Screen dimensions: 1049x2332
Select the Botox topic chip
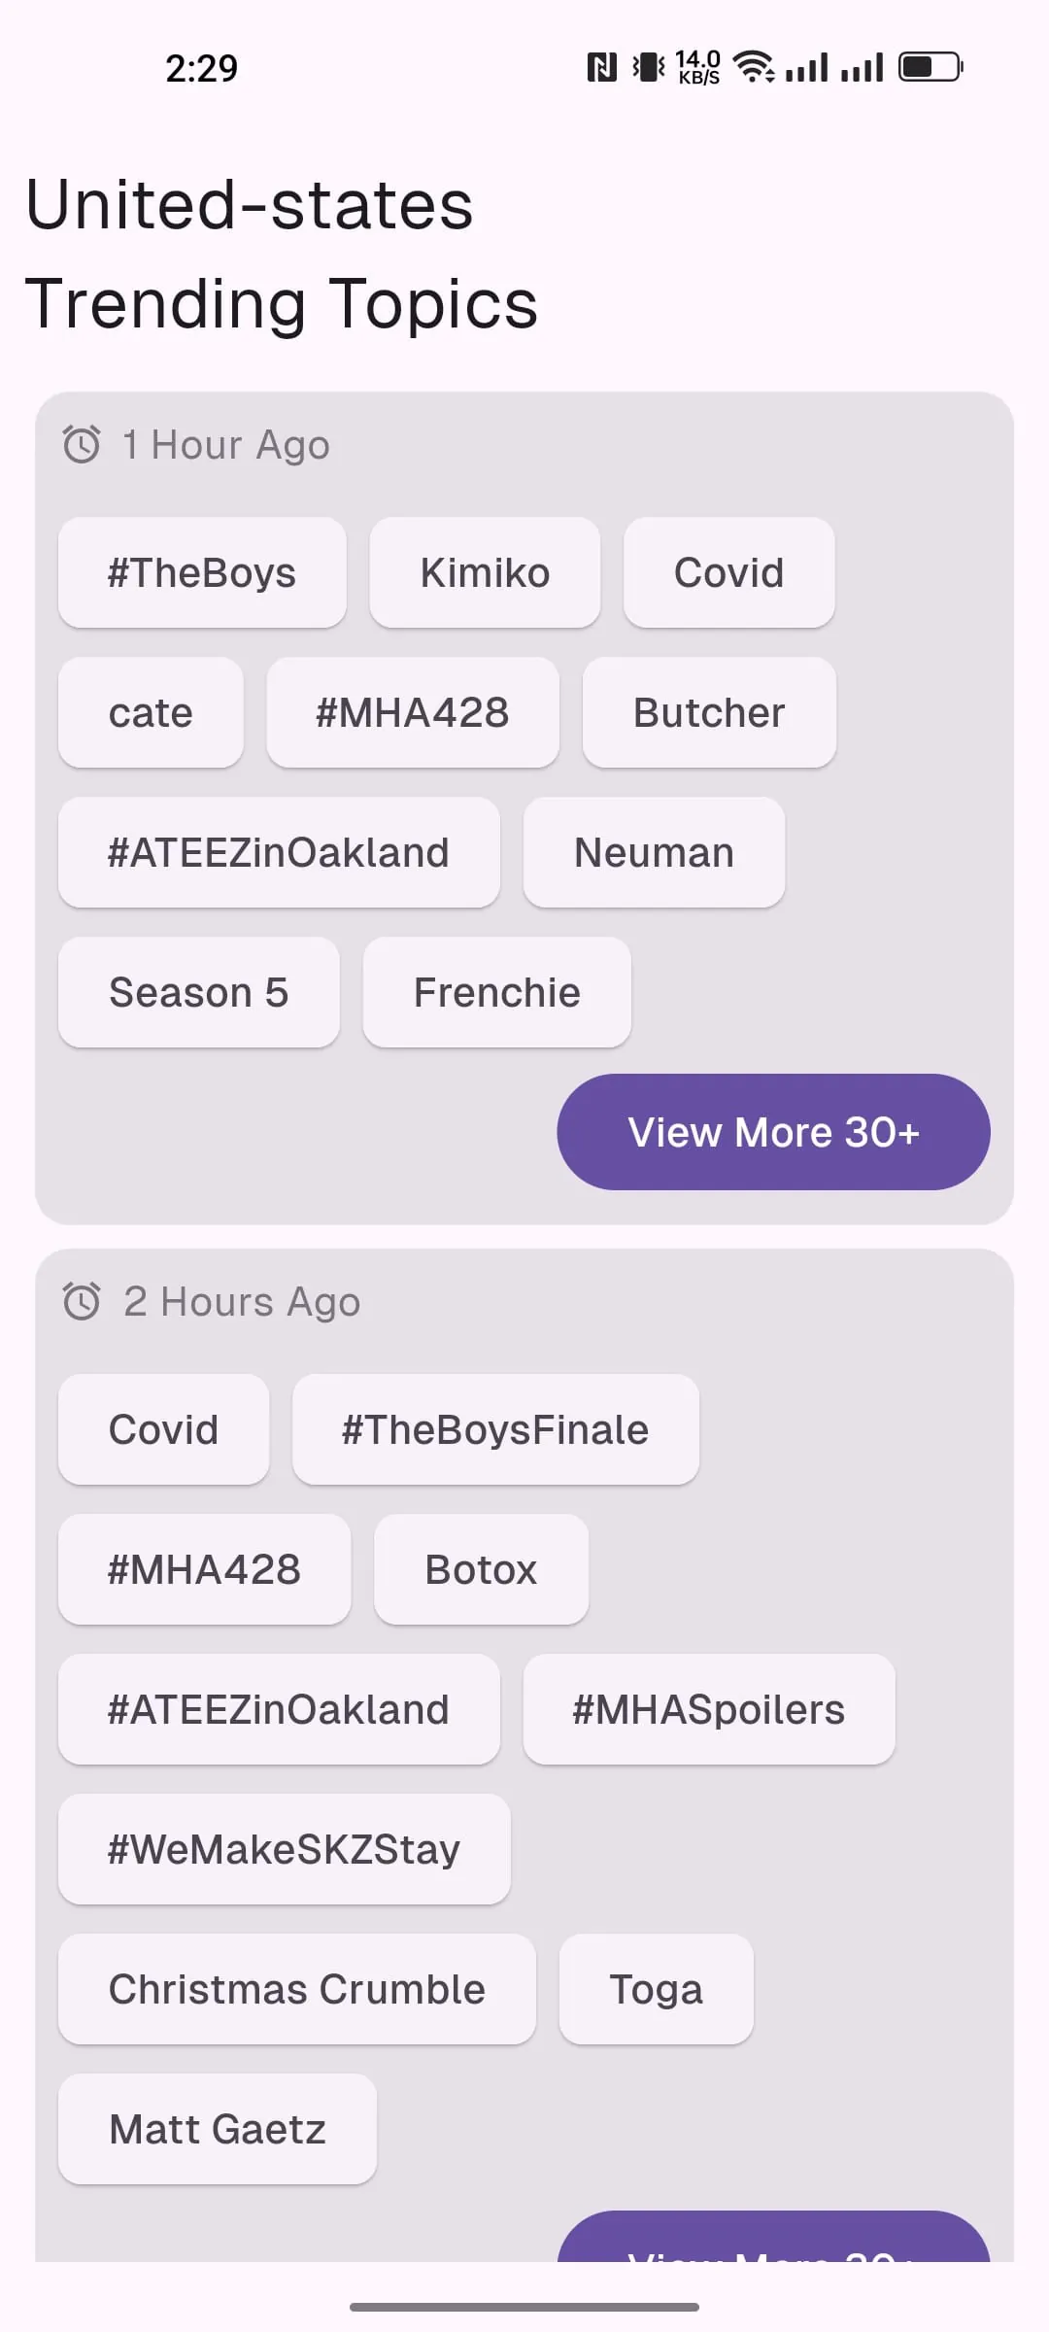click(x=481, y=1569)
